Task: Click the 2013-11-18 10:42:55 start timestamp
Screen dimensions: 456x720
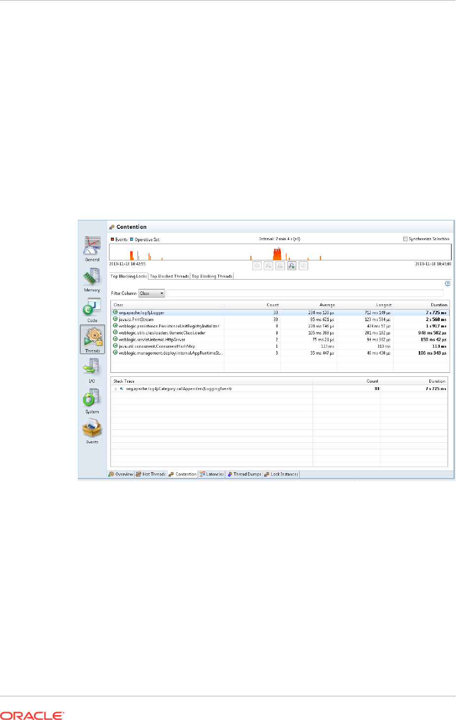Action: (x=127, y=264)
